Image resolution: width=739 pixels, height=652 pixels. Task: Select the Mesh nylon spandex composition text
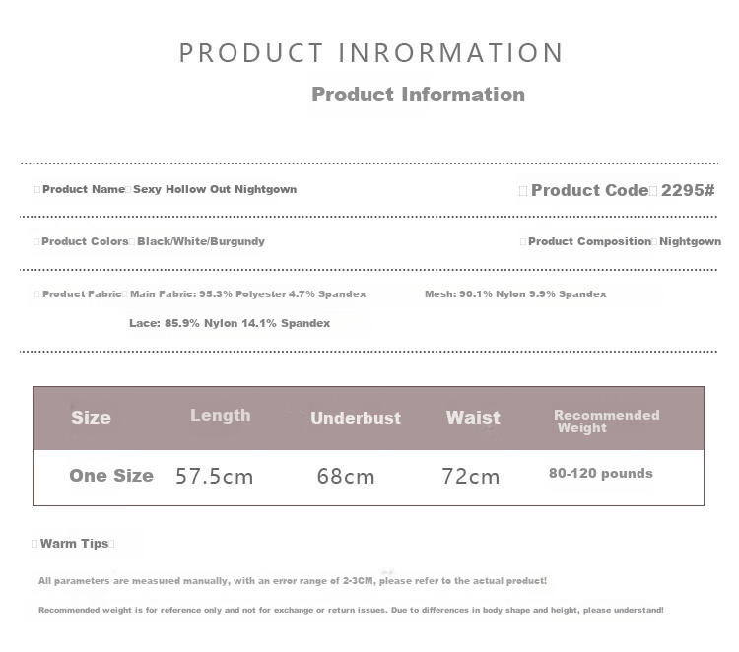[x=515, y=294]
